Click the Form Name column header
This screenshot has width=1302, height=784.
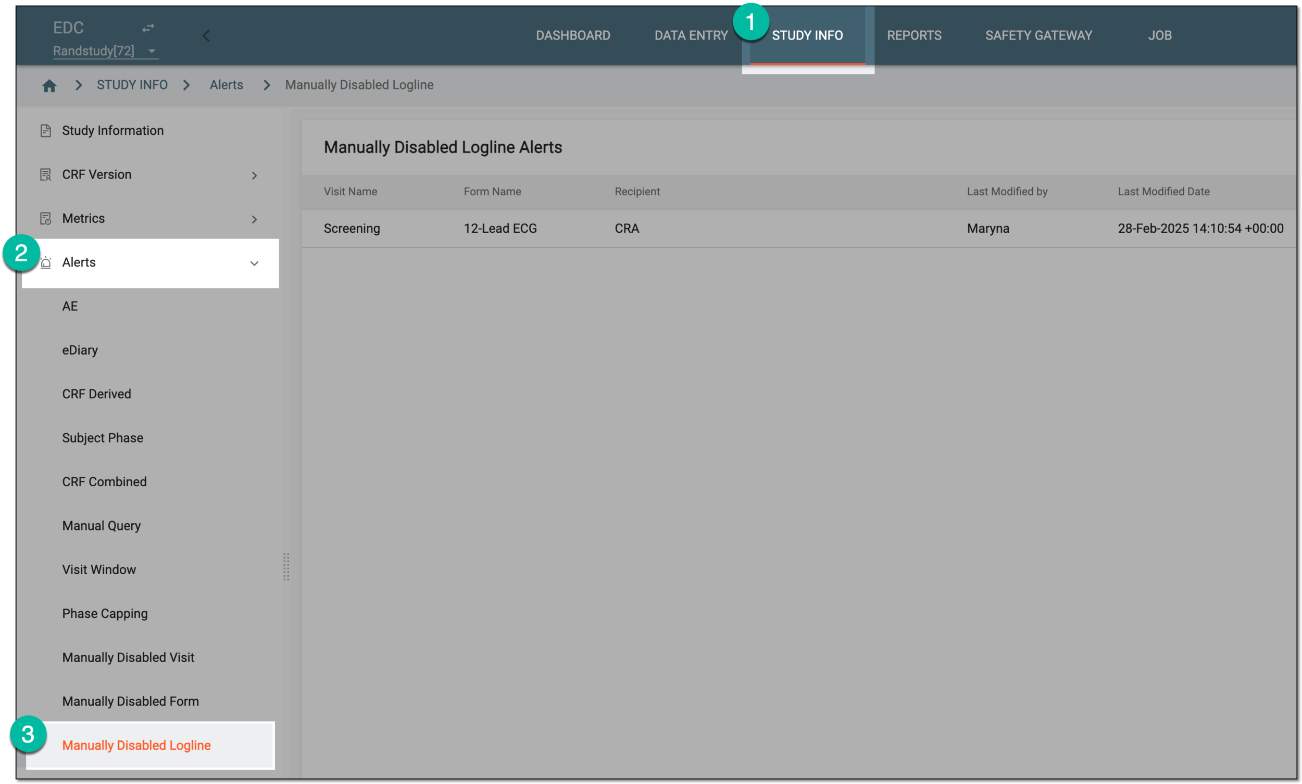pyautogui.click(x=493, y=192)
